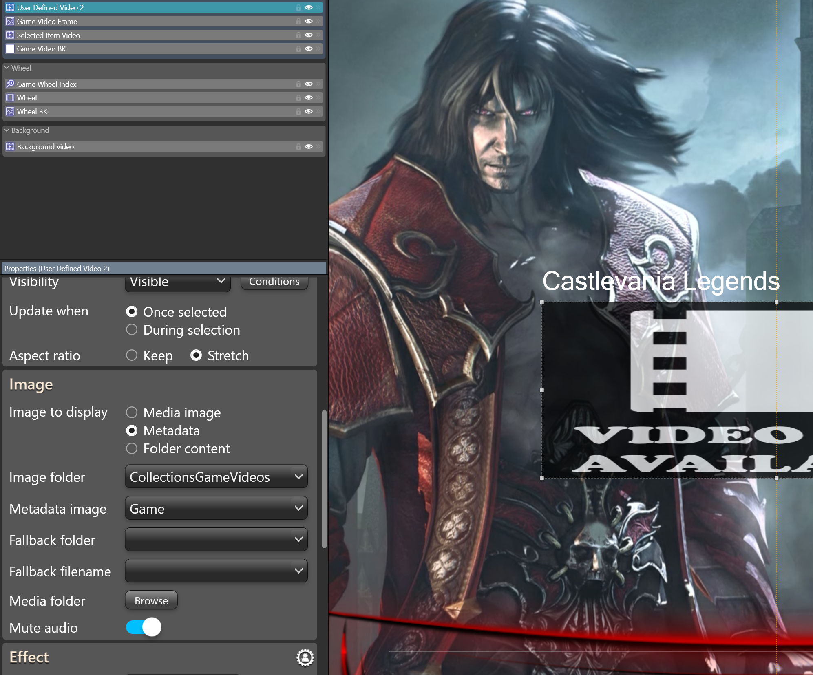Turn off the Mute audio switch

pyautogui.click(x=144, y=627)
